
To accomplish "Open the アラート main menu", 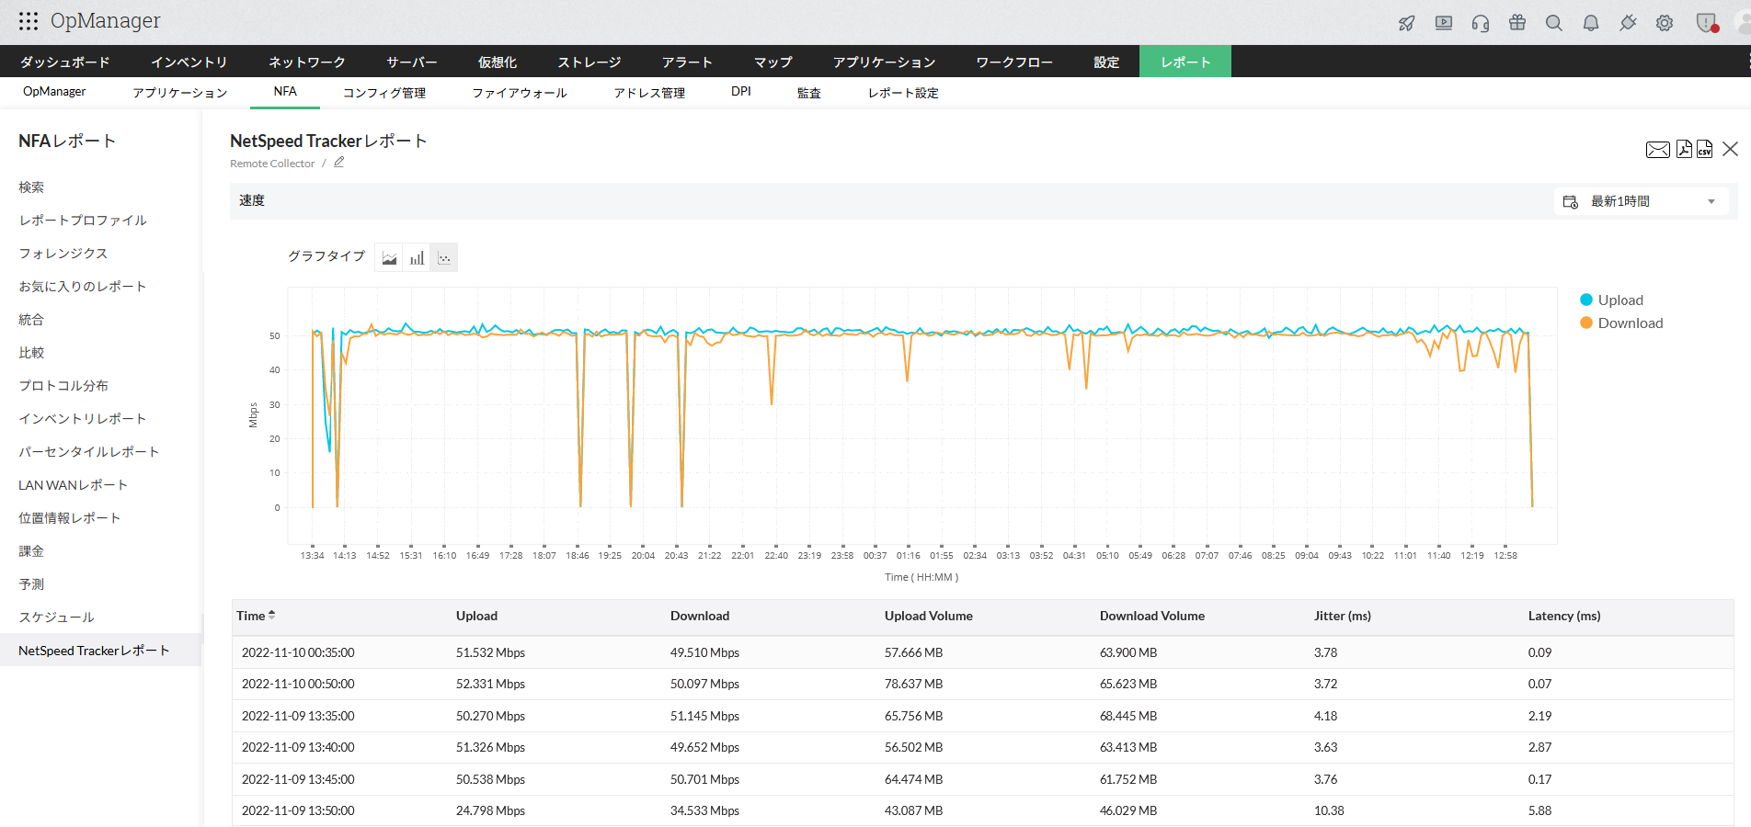I will point(688,62).
